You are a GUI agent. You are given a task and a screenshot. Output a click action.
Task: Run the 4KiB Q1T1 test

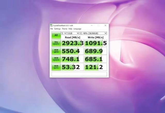[x=56, y=67]
